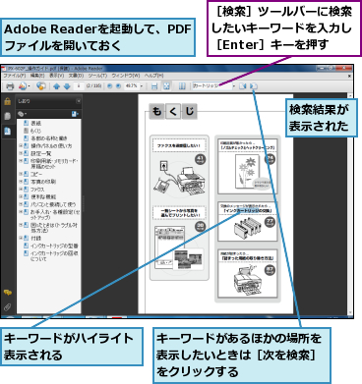Click the bookmark icon at right of panel toolbar
Image resolution: width=362 pixels, height=384 pixels.
tap(75, 114)
